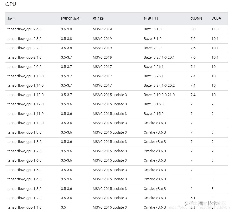Select the tensorflow_gpu-1.10.0 cell

click(26, 123)
